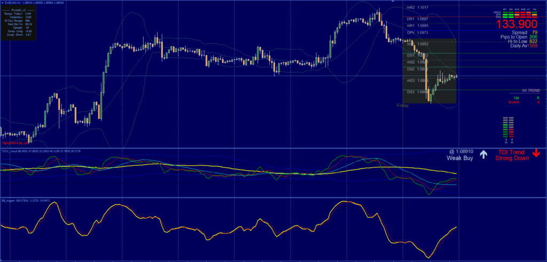The height and width of the screenshot is (262, 547).
Task: Click the Weak Buy signal text
Action: point(460,158)
